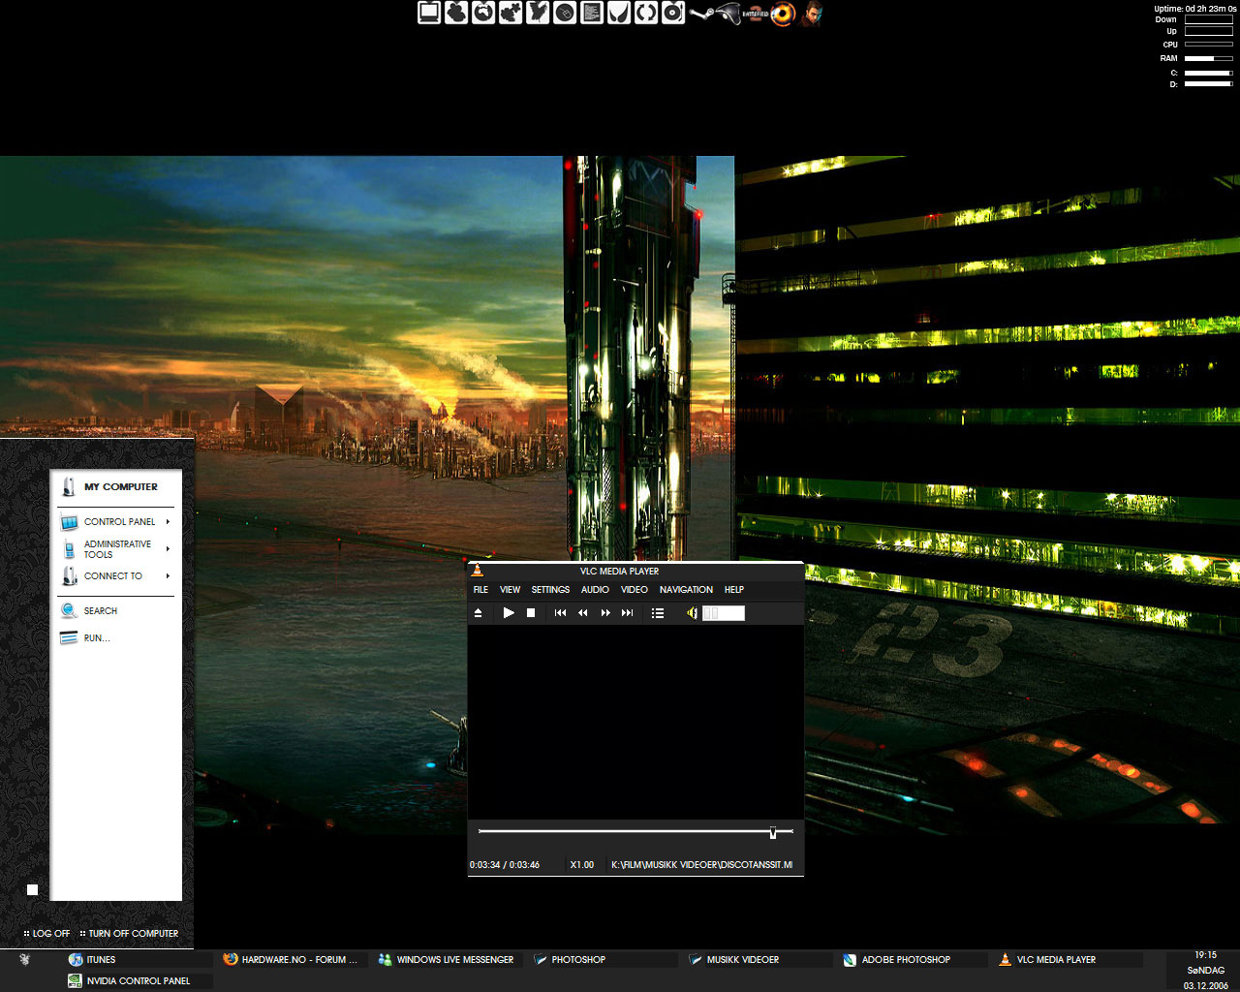This screenshot has width=1240, height=992.
Task: Open My Computer from start menu
Action: (x=115, y=487)
